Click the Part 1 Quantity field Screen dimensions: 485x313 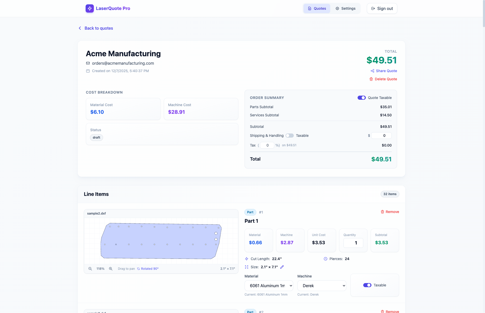click(353, 243)
